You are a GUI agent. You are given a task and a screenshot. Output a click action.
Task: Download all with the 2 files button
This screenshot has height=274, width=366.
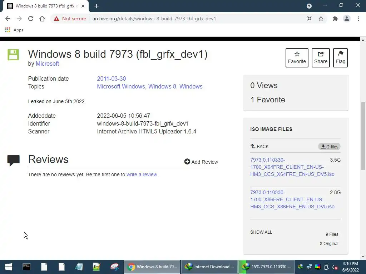(x=329, y=147)
